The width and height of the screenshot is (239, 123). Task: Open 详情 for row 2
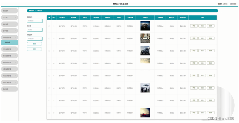tap(194, 38)
